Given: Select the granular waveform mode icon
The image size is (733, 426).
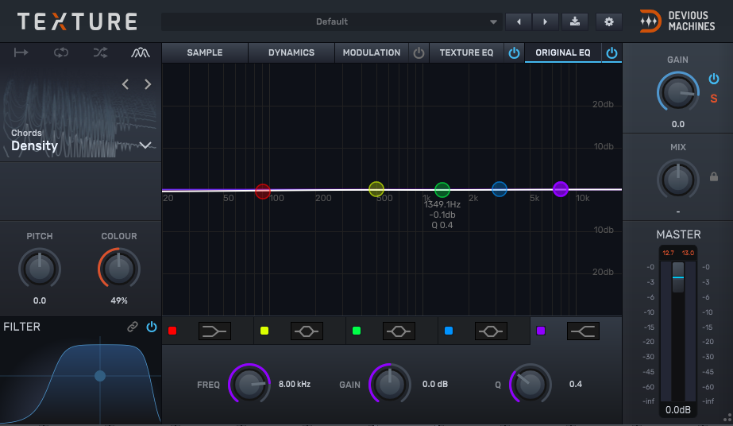Looking at the screenshot, I should click(x=141, y=52).
